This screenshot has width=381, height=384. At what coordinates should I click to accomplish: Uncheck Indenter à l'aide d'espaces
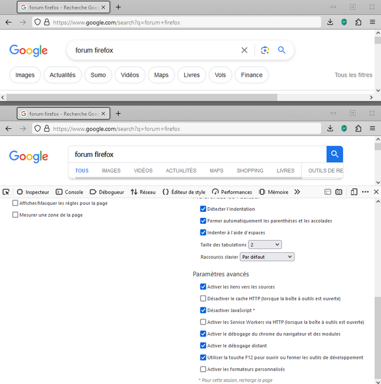pos(203,232)
